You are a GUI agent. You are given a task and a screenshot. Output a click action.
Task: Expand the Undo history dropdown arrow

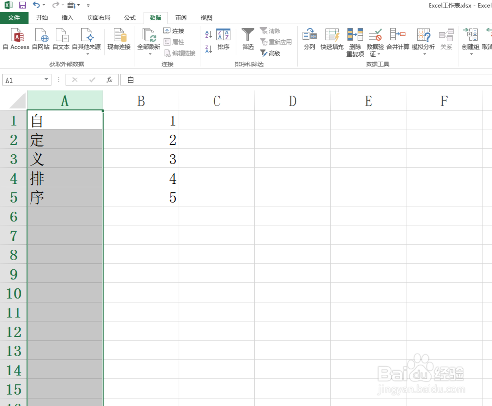[44, 5]
